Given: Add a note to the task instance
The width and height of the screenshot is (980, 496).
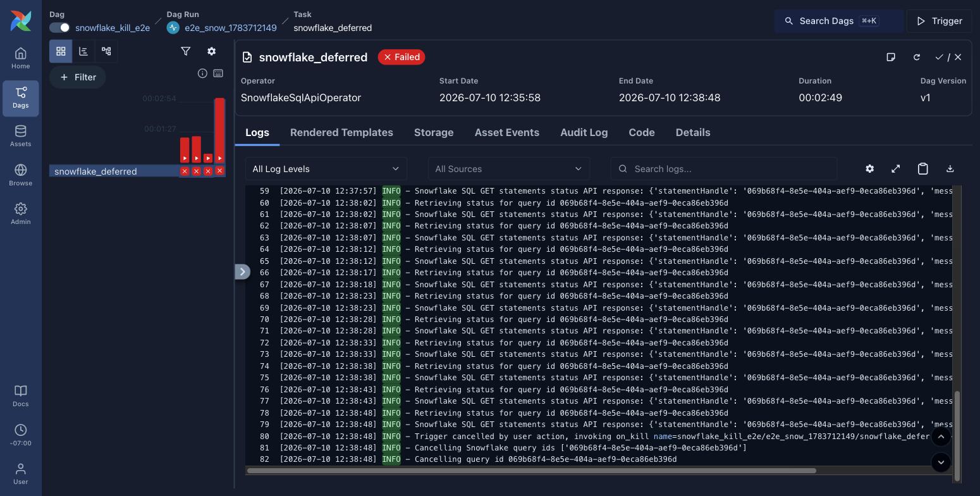Looking at the screenshot, I should (x=891, y=57).
